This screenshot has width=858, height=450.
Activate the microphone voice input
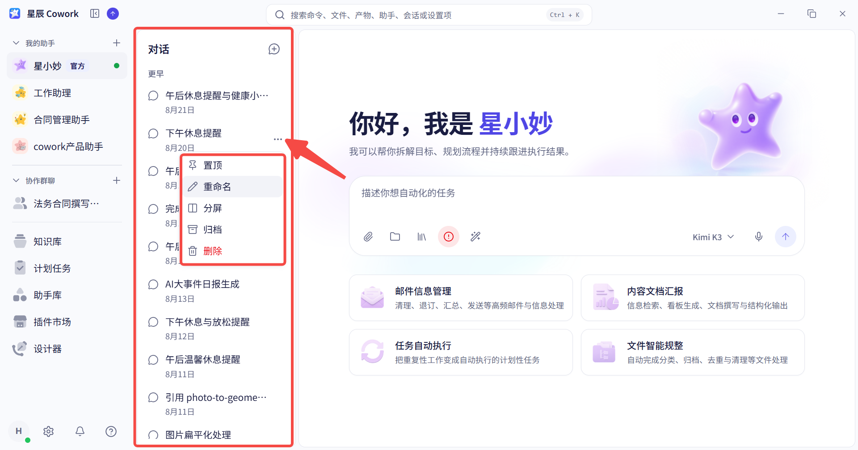coord(759,237)
